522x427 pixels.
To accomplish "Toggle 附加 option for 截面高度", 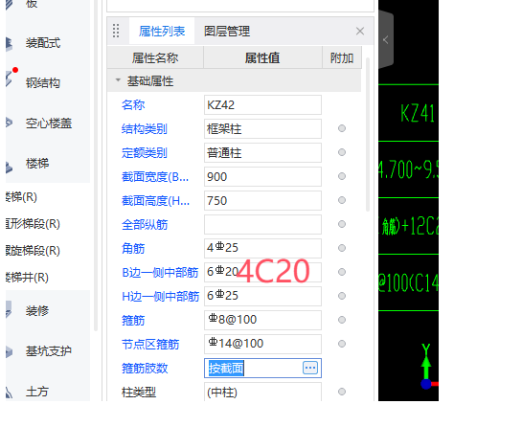I will [x=342, y=200].
